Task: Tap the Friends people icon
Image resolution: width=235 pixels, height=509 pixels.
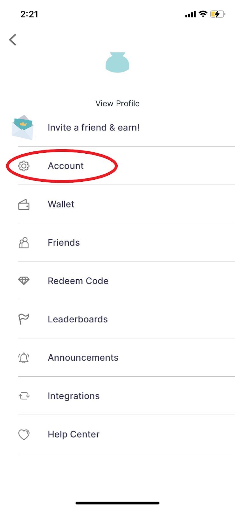Action: 24,243
